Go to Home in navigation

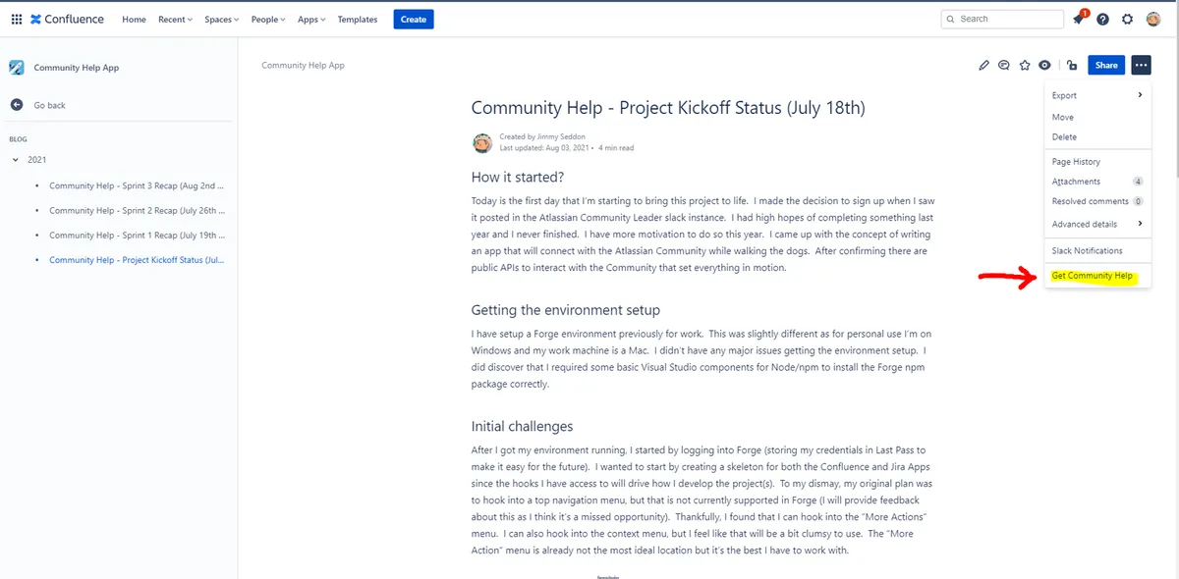point(134,20)
